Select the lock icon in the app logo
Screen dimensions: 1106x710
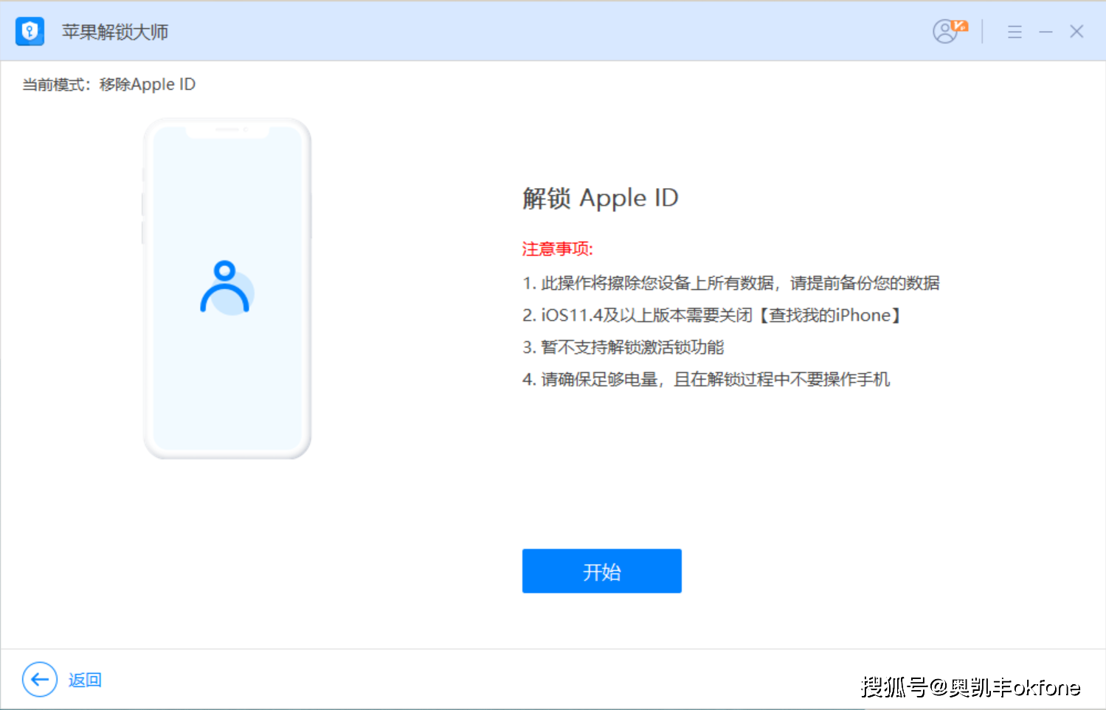pos(30,31)
